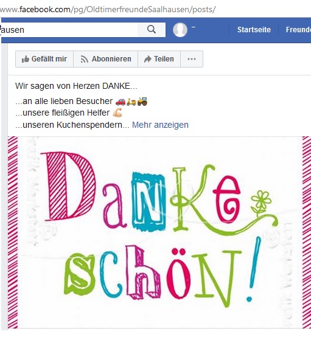Go to Startseite in top bar
This screenshot has height=348, width=311.
tap(254, 30)
